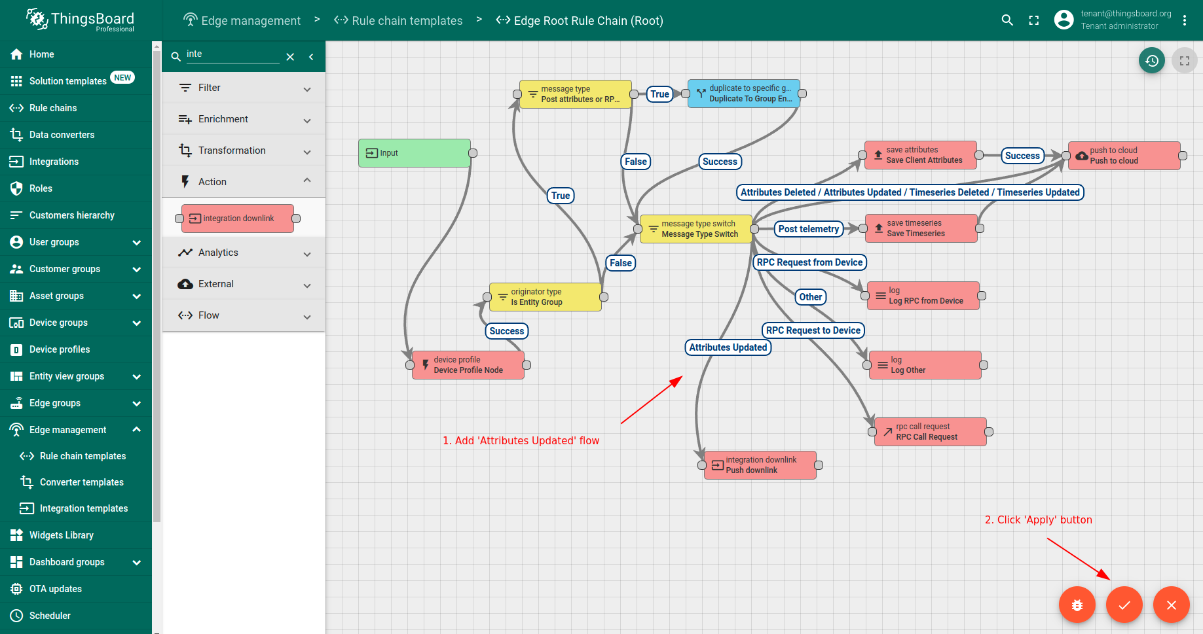
Task: Select the Push to cloud node
Action: point(1124,156)
